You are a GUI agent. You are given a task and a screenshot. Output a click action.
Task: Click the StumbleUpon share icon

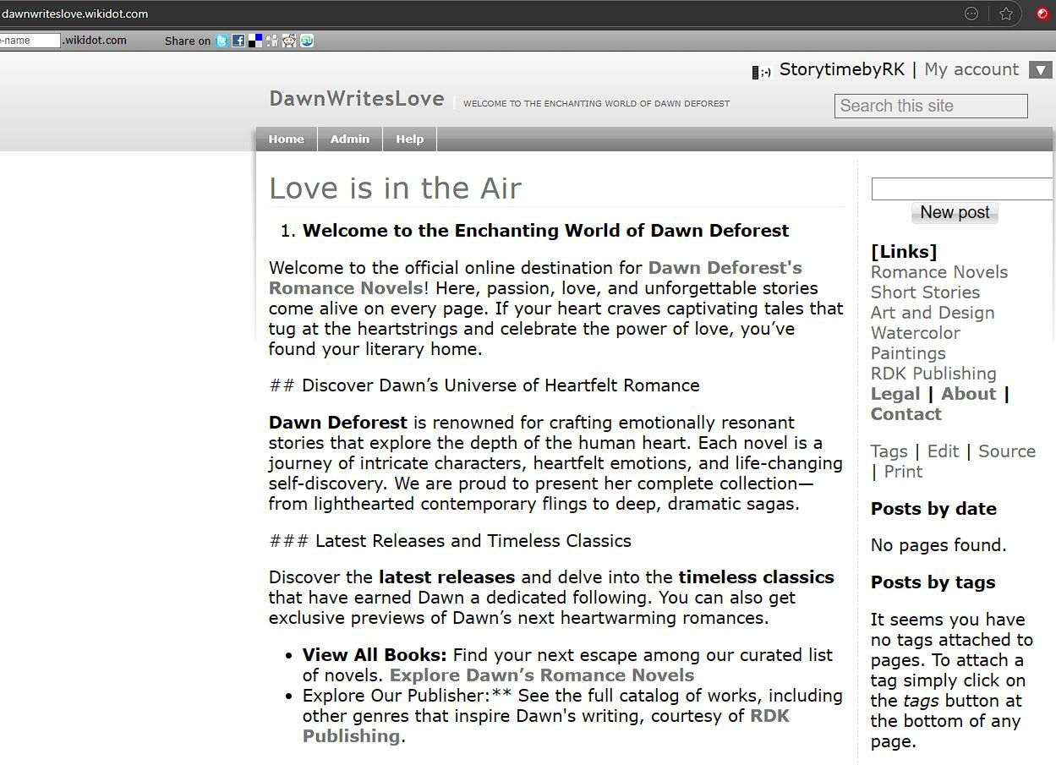[x=307, y=41]
